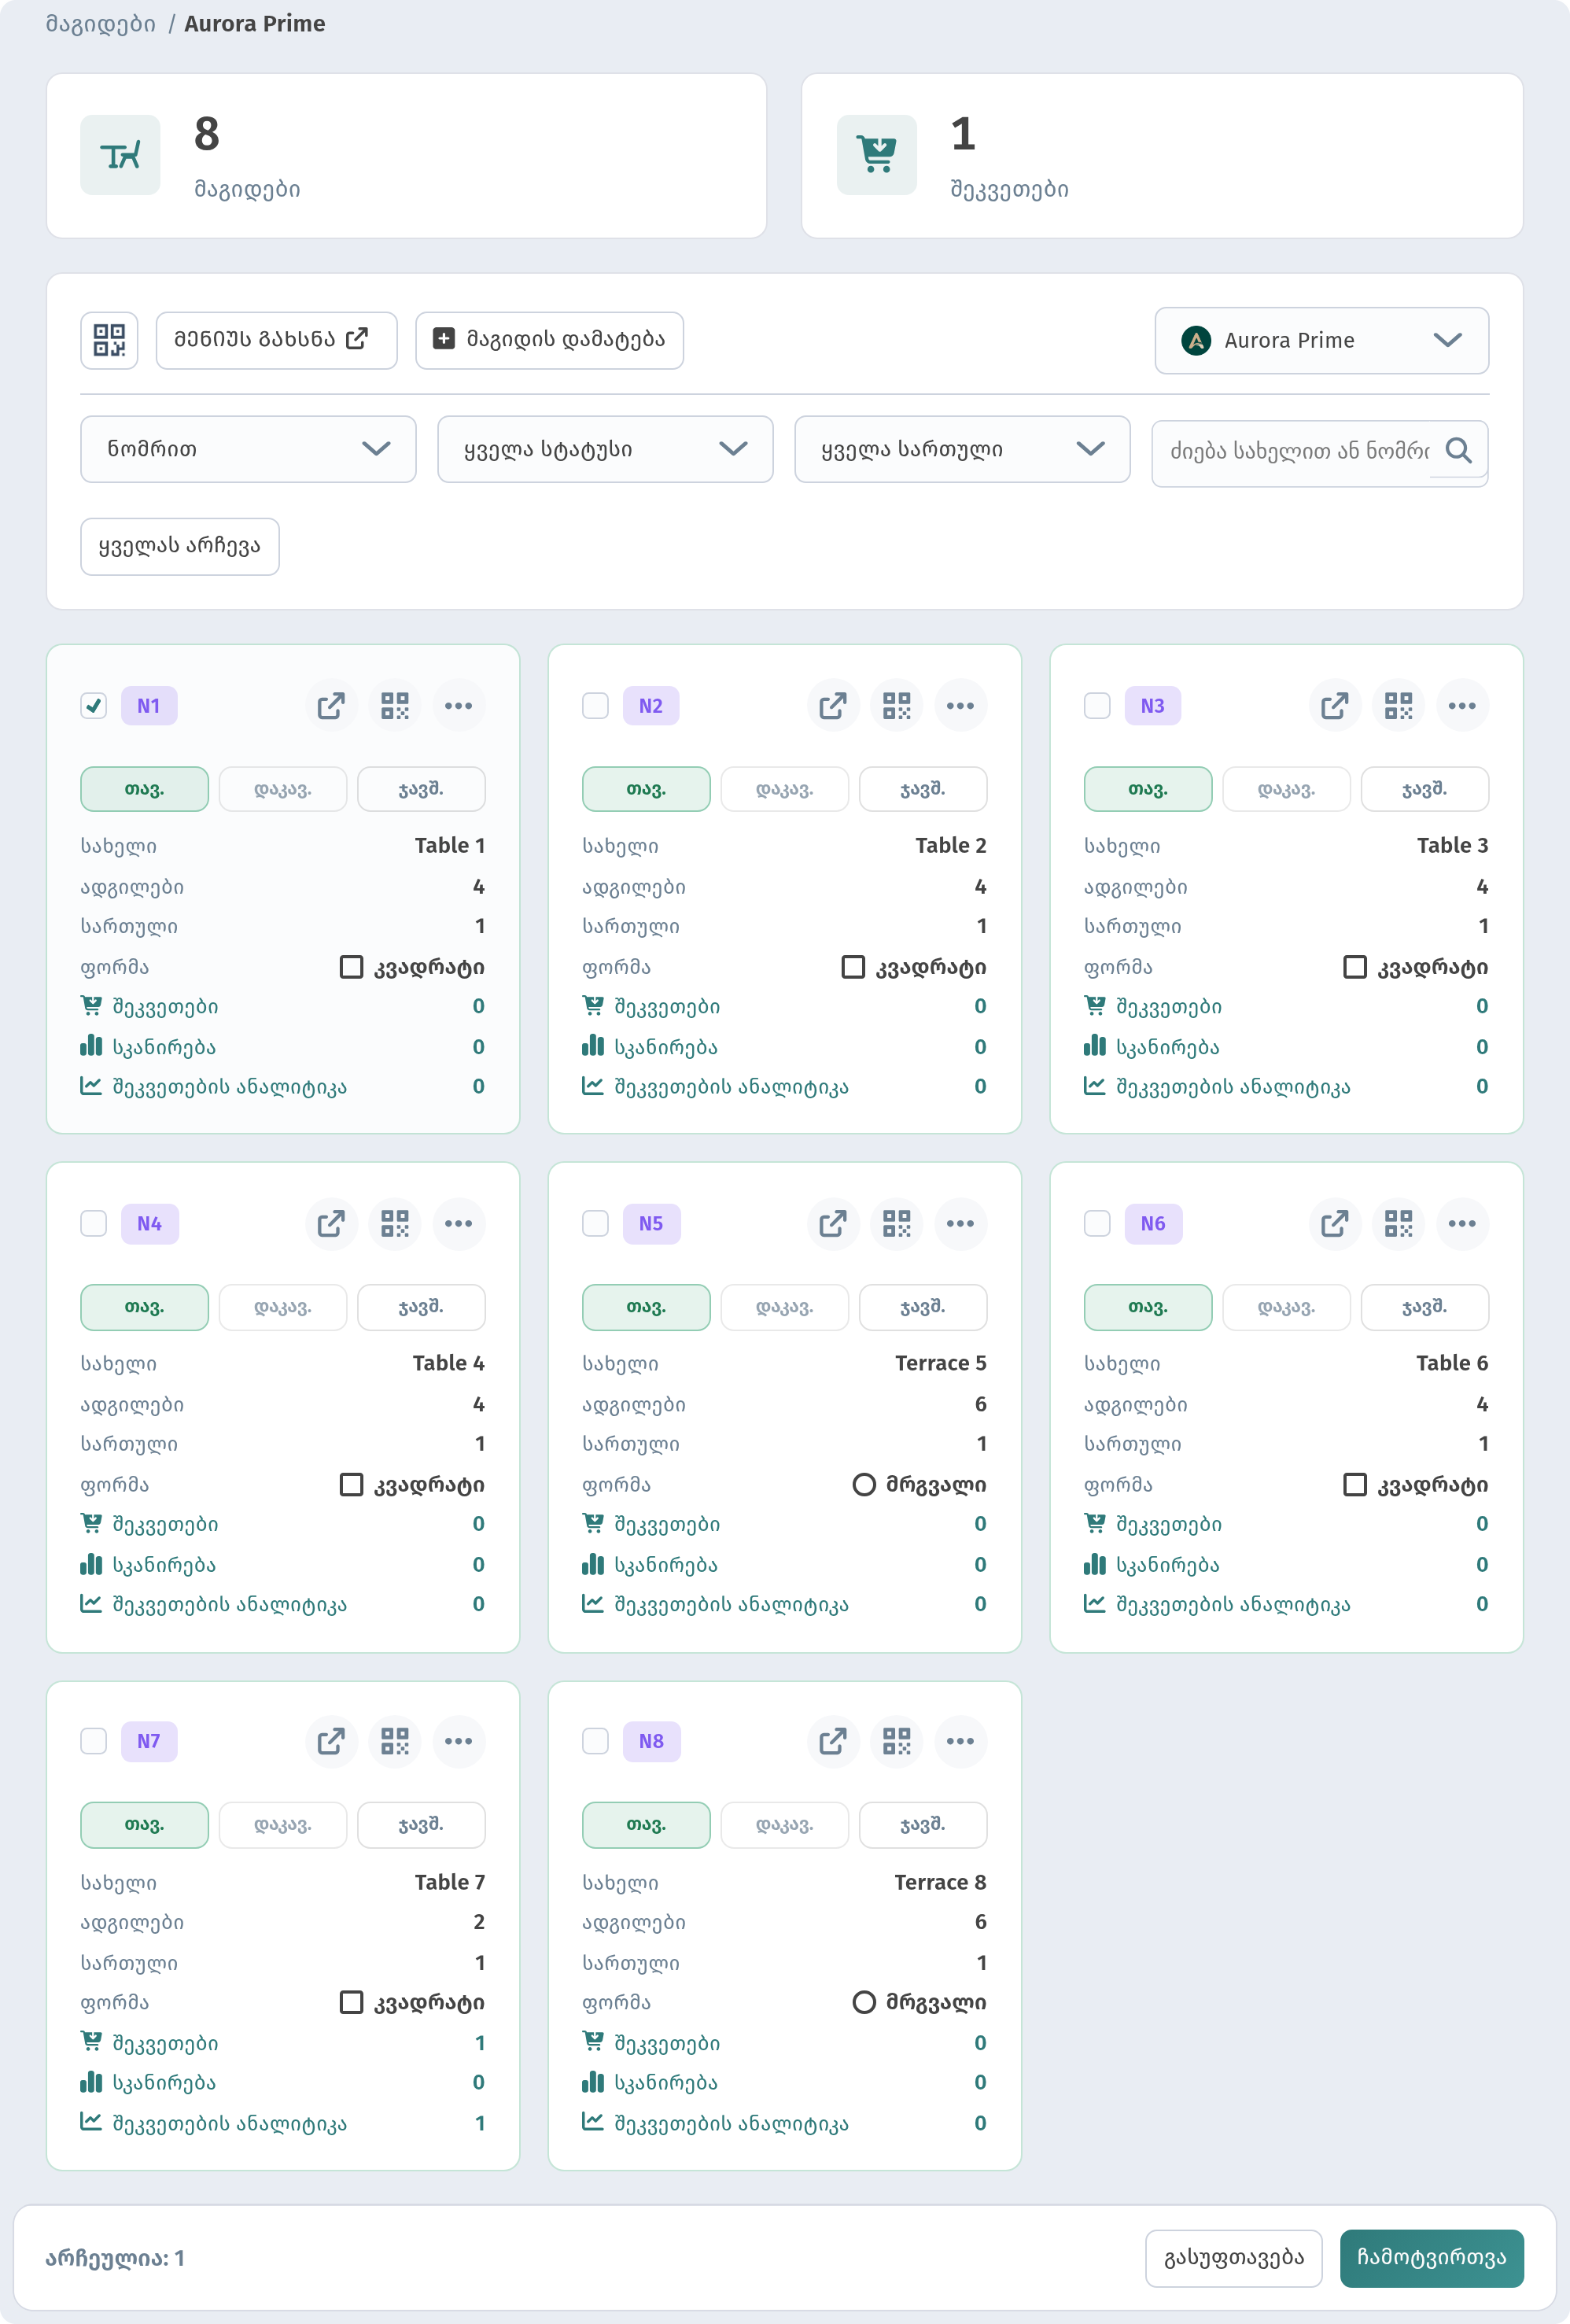
Task: Click the ჩამოტვირთვა download button
Action: click(1431, 2259)
